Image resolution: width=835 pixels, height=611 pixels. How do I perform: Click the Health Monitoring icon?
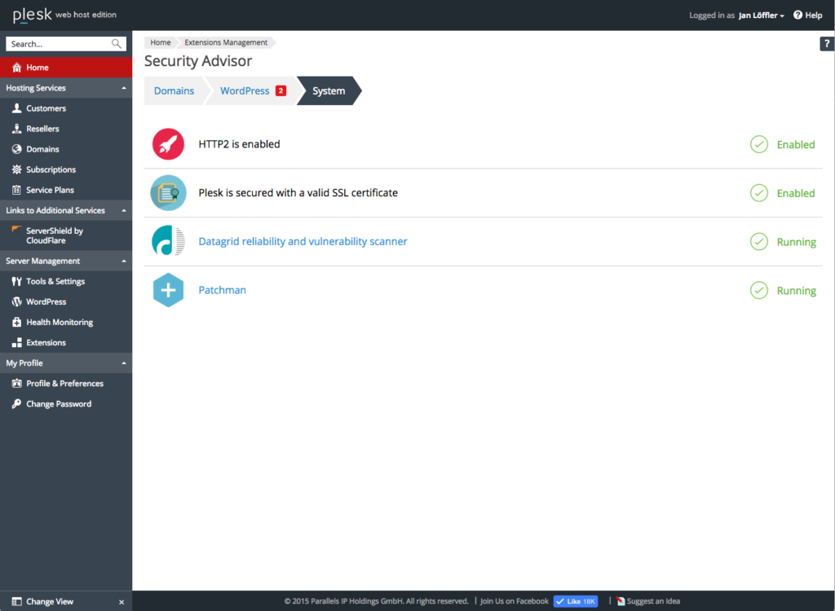(16, 322)
